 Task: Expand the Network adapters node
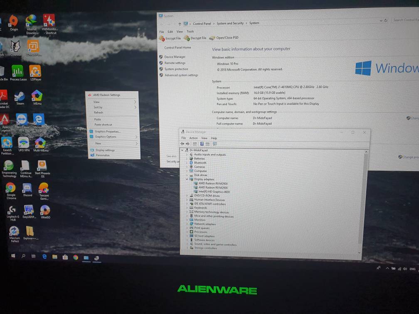(187, 224)
